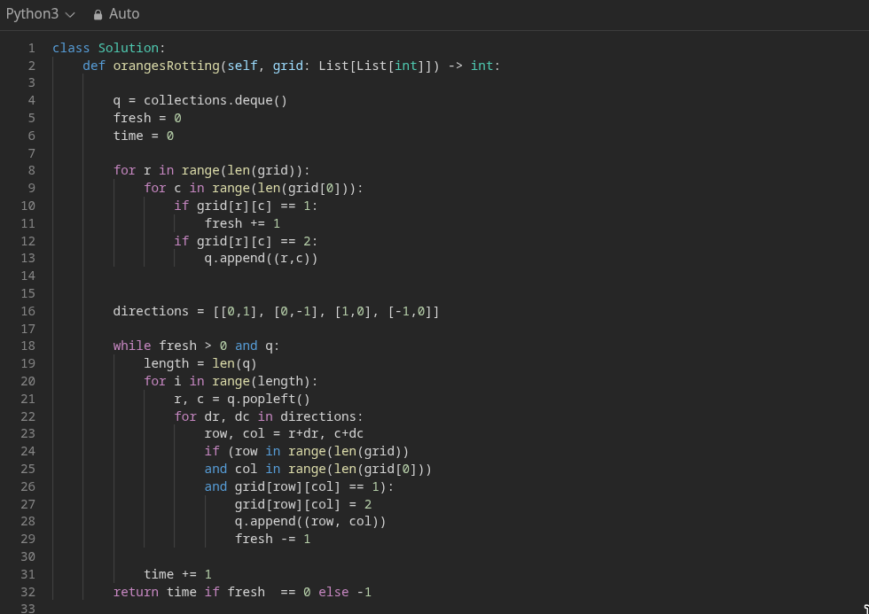The width and height of the screenshot is (869, 614).
Task: Click 'if grid[r][c] == 1:' line
Action: [x=246, y=206]
